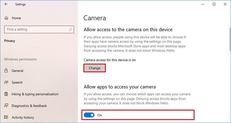Select the Speech menu item
The width and height of the screenshot is (231, 123).
17,82
